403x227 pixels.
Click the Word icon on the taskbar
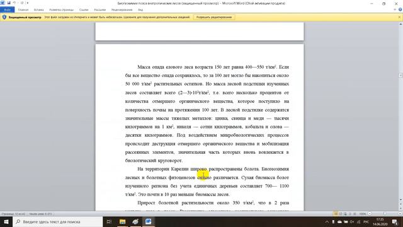tap(149, 221)
